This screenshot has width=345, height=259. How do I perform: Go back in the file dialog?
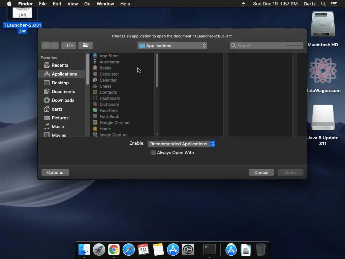45,46
